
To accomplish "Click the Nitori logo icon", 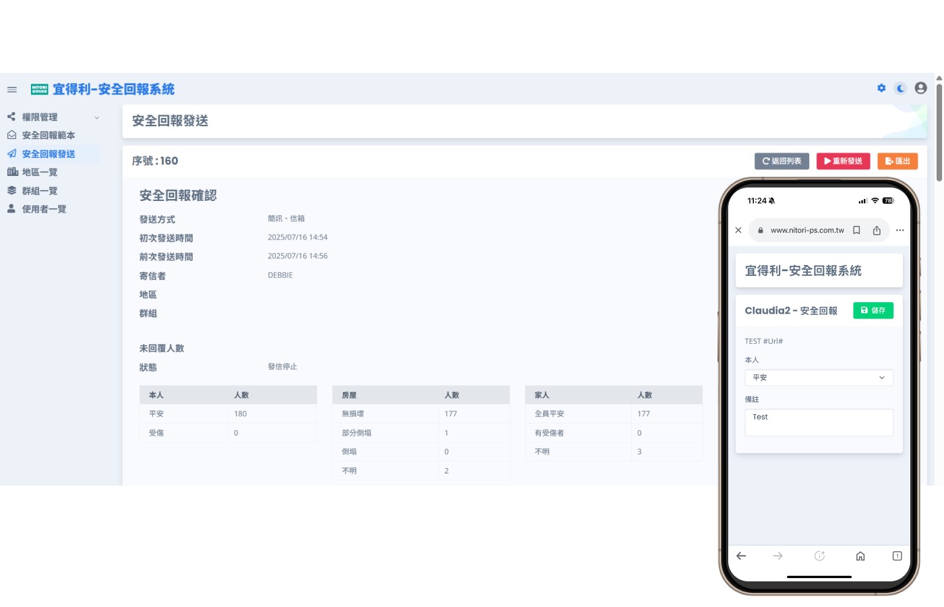I will pos(39,89).
